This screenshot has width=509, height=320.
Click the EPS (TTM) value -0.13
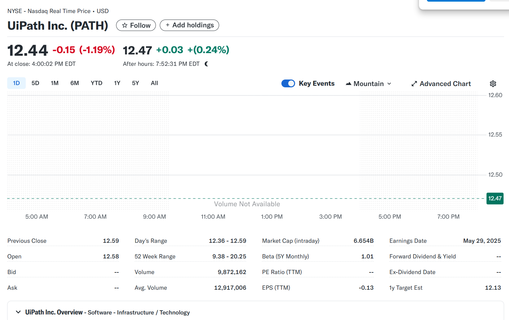coord(366,288)
